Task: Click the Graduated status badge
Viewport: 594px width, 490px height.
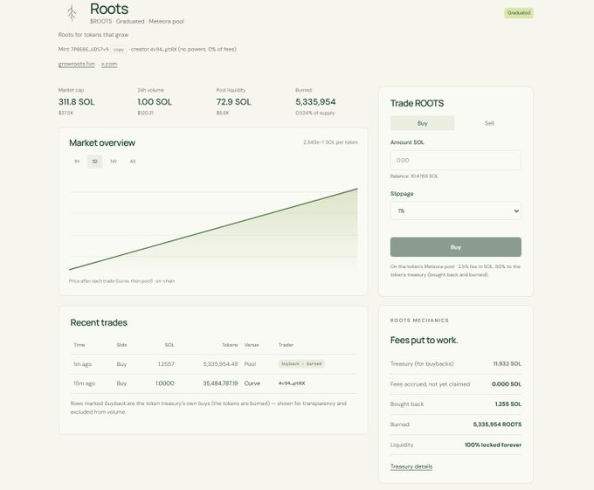Action: coord(519,13)
